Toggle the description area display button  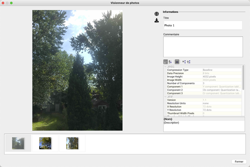click(177, 62)
